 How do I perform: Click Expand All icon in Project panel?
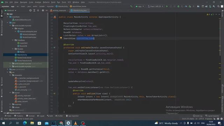coord(34,10)
